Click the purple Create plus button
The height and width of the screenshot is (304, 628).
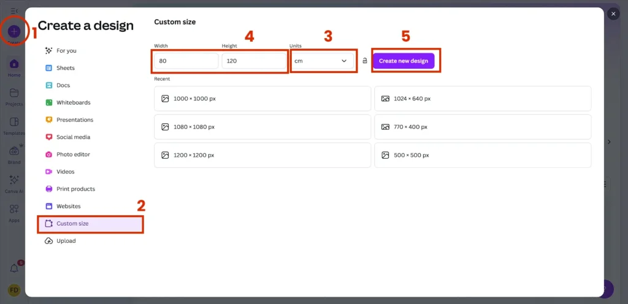click(x=14, y=31)
